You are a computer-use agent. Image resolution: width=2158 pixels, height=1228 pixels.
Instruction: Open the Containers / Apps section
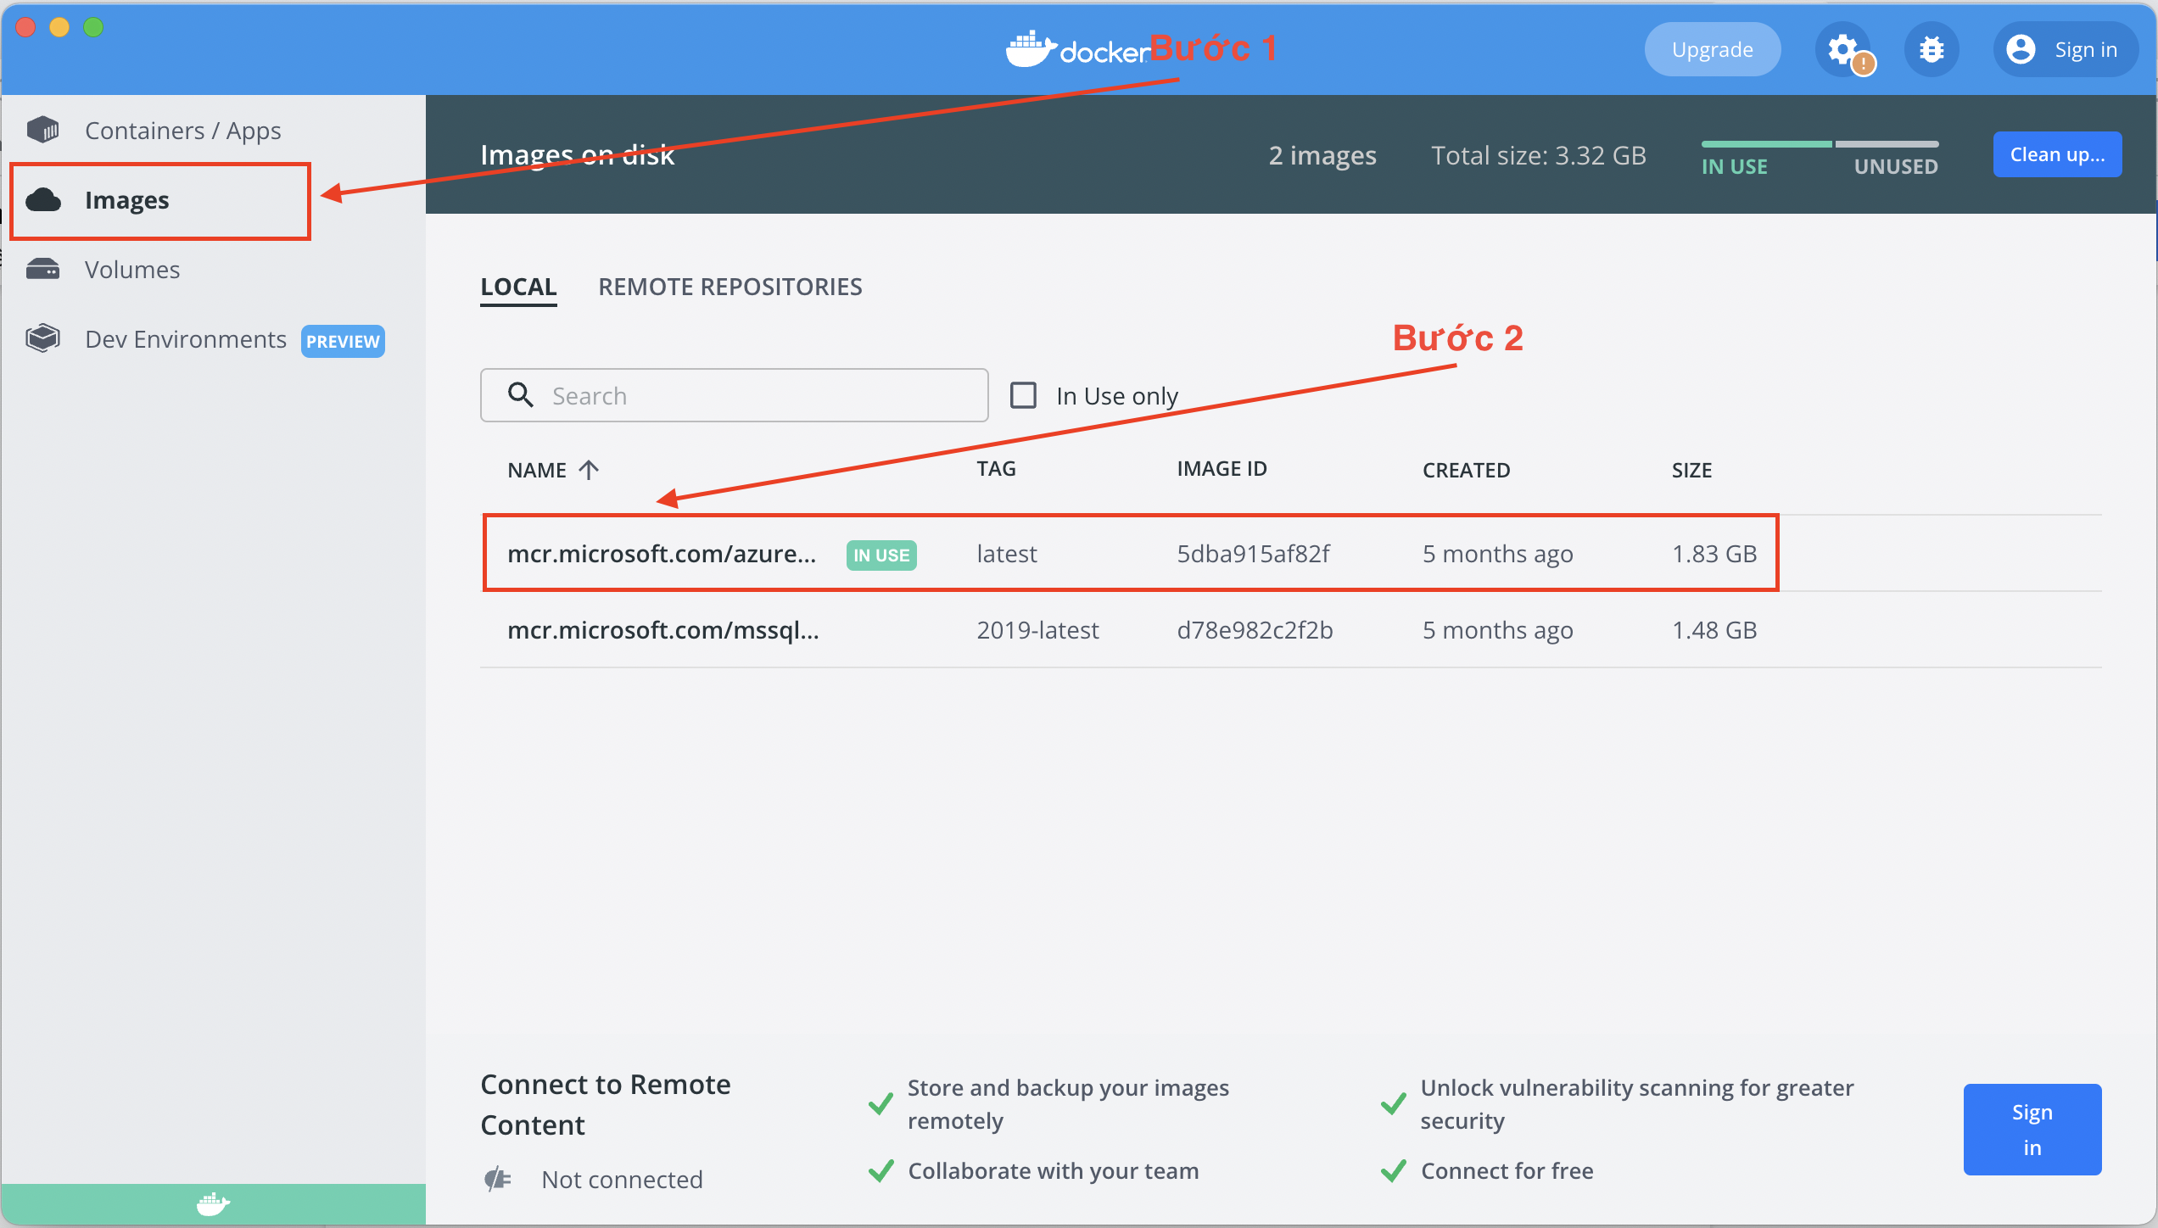183,130
